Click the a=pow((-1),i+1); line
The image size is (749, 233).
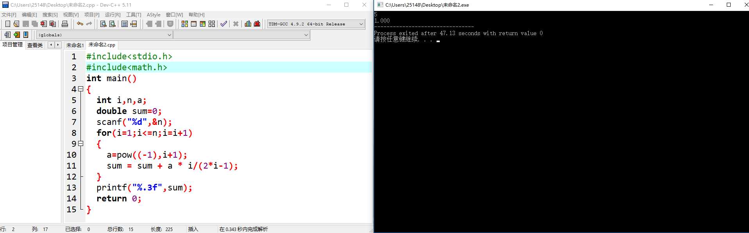pos(147,155)
